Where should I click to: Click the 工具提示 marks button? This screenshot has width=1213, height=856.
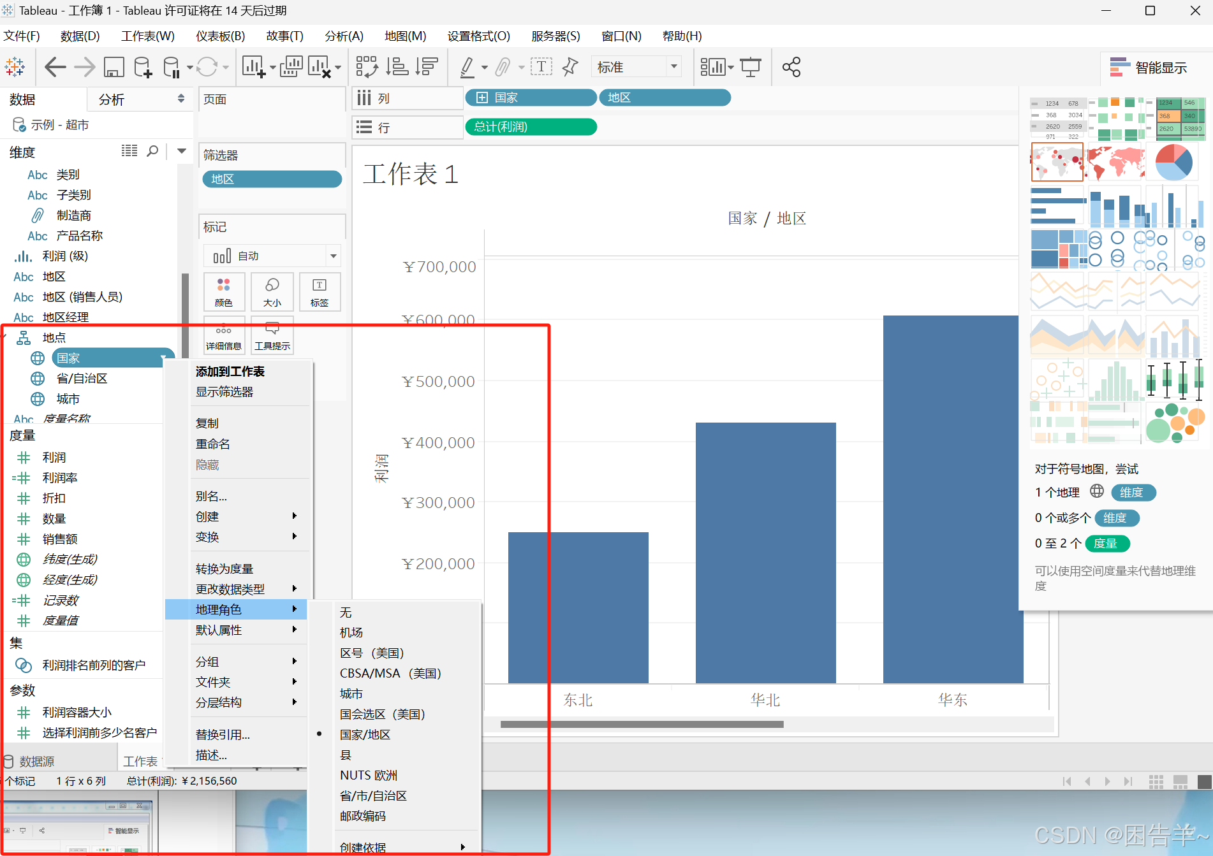tap(272, 335)
